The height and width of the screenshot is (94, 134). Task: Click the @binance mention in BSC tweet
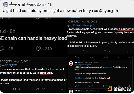point(108,67)
